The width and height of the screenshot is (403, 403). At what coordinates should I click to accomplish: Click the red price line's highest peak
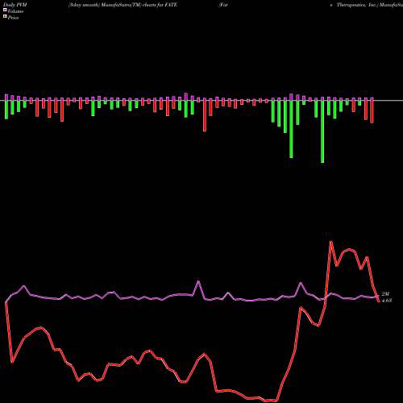point(331,242)
